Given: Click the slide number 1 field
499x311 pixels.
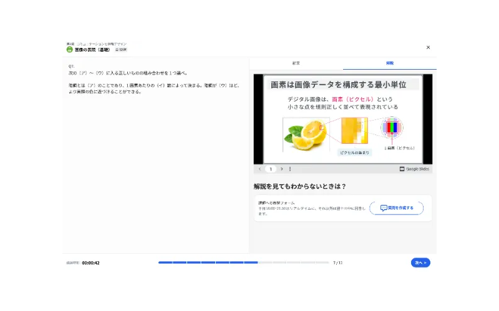Looking at the screenshot, I should point(271,169).
